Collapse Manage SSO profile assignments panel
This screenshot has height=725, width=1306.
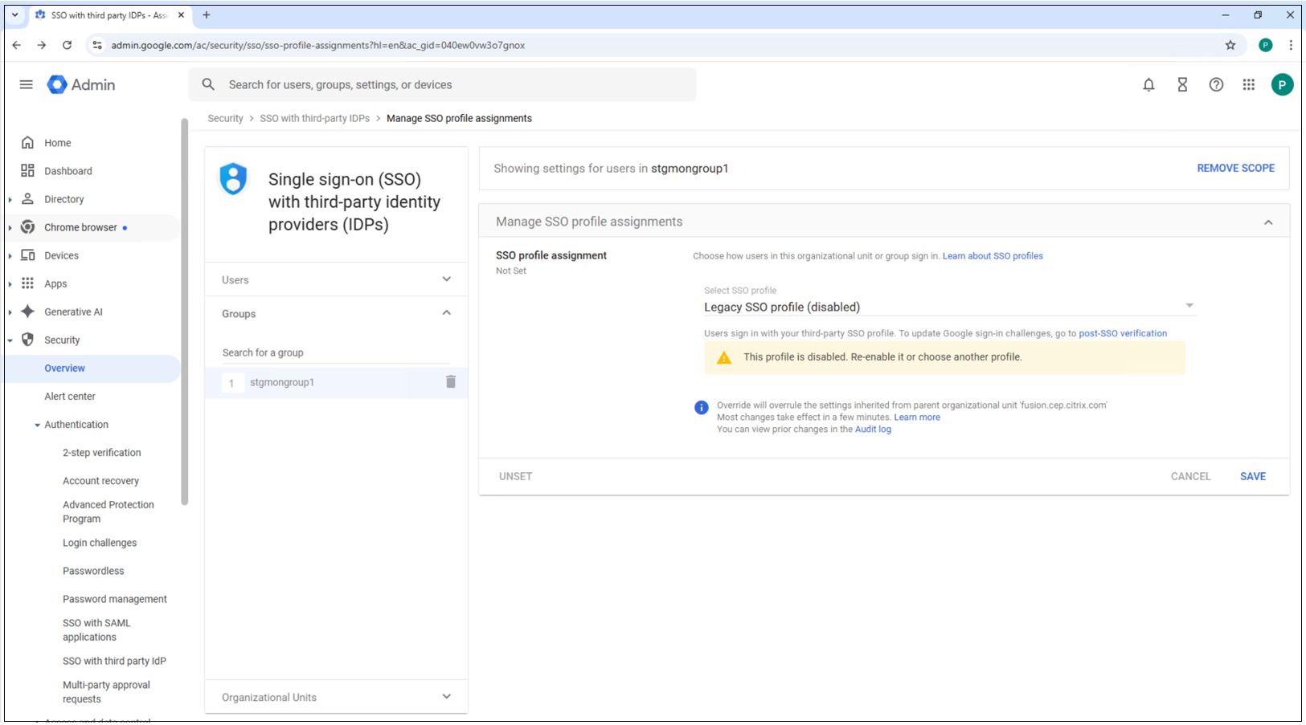(x=1267, y=222)
